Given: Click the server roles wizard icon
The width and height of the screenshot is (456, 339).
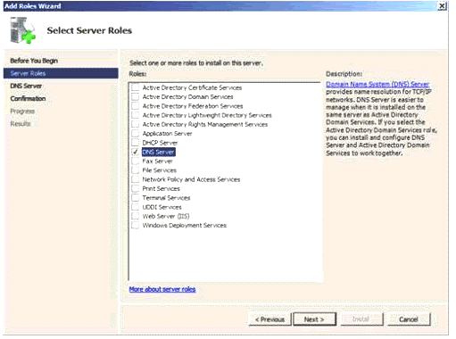Looking at the screenshot, I should click(23, 30).
